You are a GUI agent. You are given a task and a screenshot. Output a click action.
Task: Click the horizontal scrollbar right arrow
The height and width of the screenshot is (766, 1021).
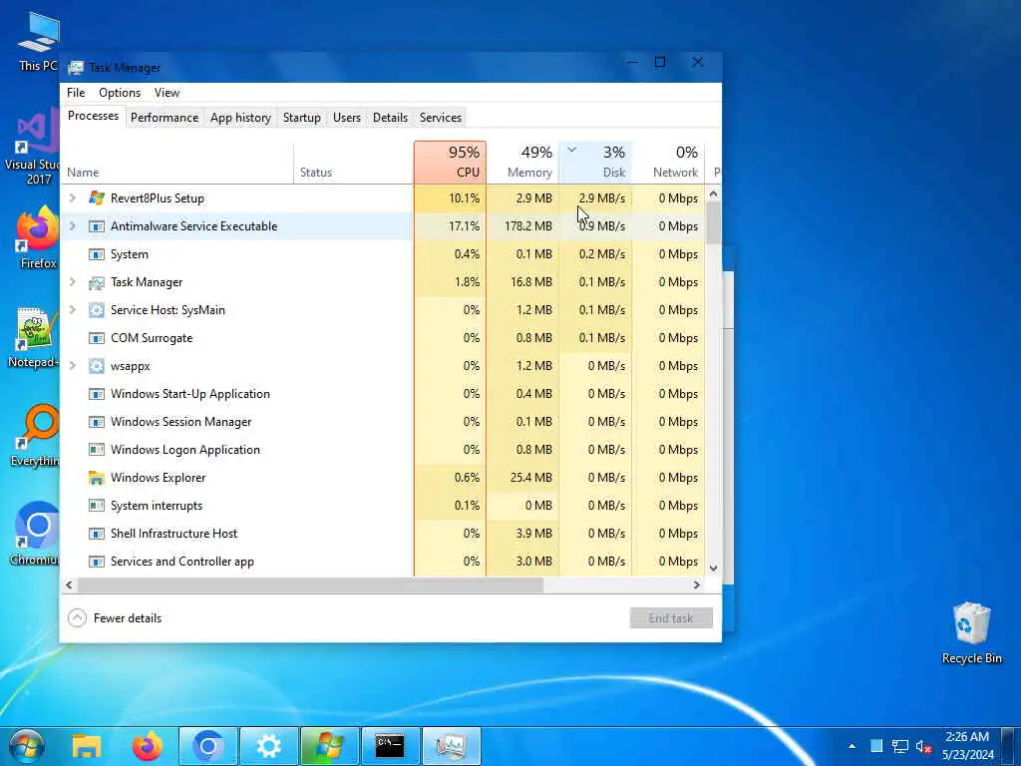[697, 584]
